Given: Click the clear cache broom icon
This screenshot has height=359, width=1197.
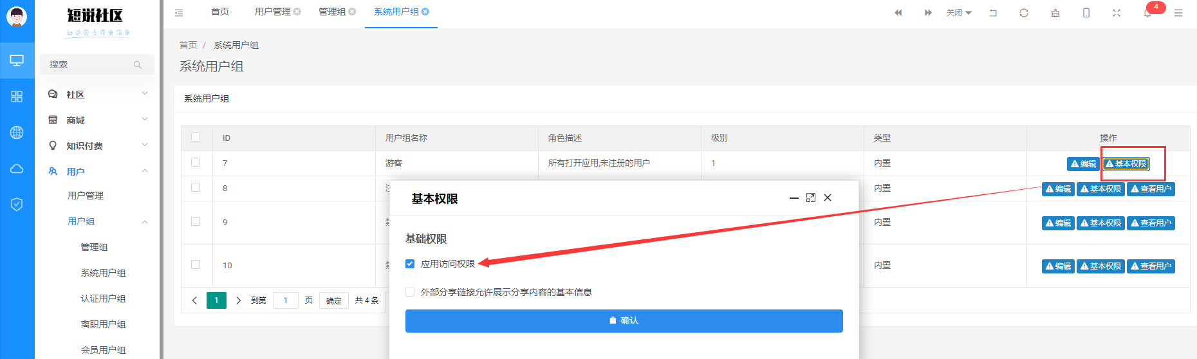Looking at the screenshot, I should click(1055, 13).
